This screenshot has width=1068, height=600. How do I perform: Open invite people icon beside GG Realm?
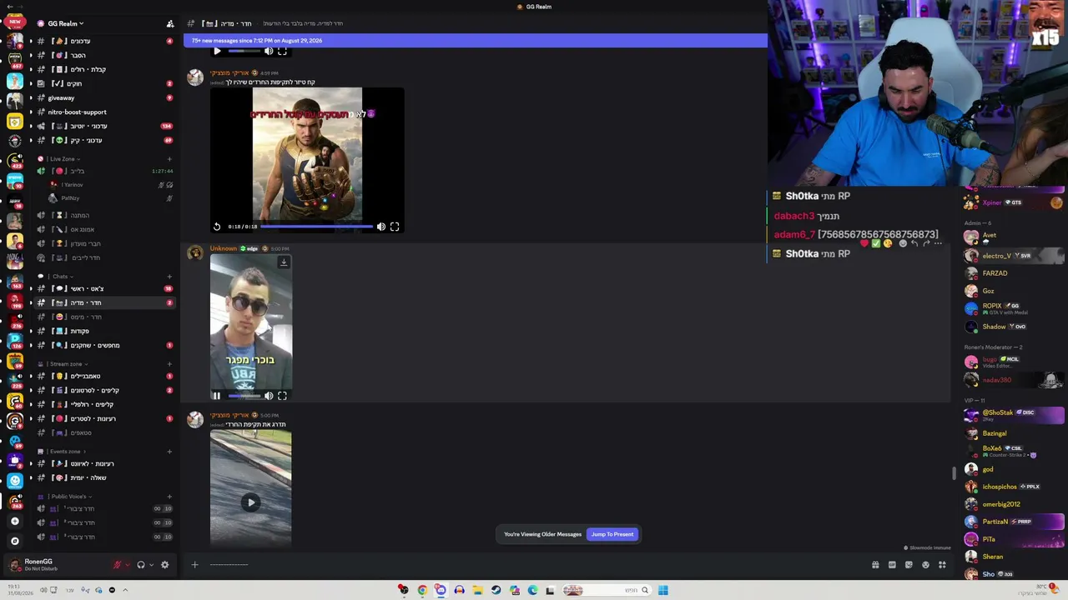(170, 23)
